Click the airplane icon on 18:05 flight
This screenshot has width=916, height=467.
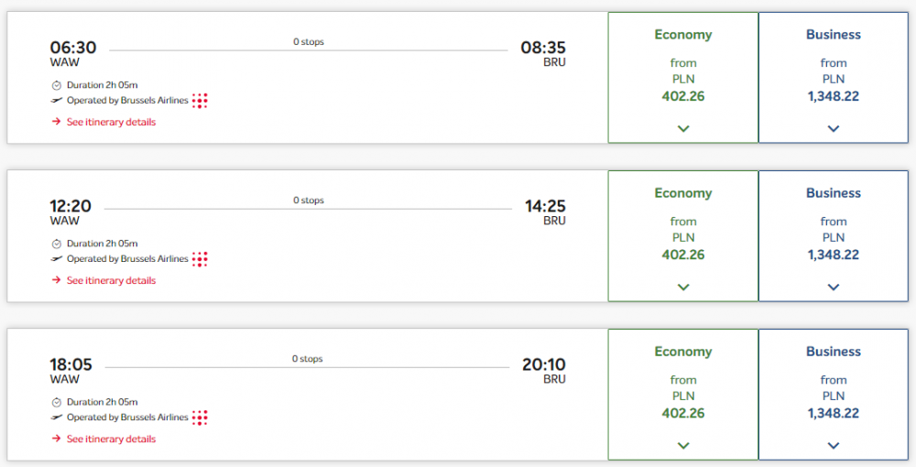56,418
